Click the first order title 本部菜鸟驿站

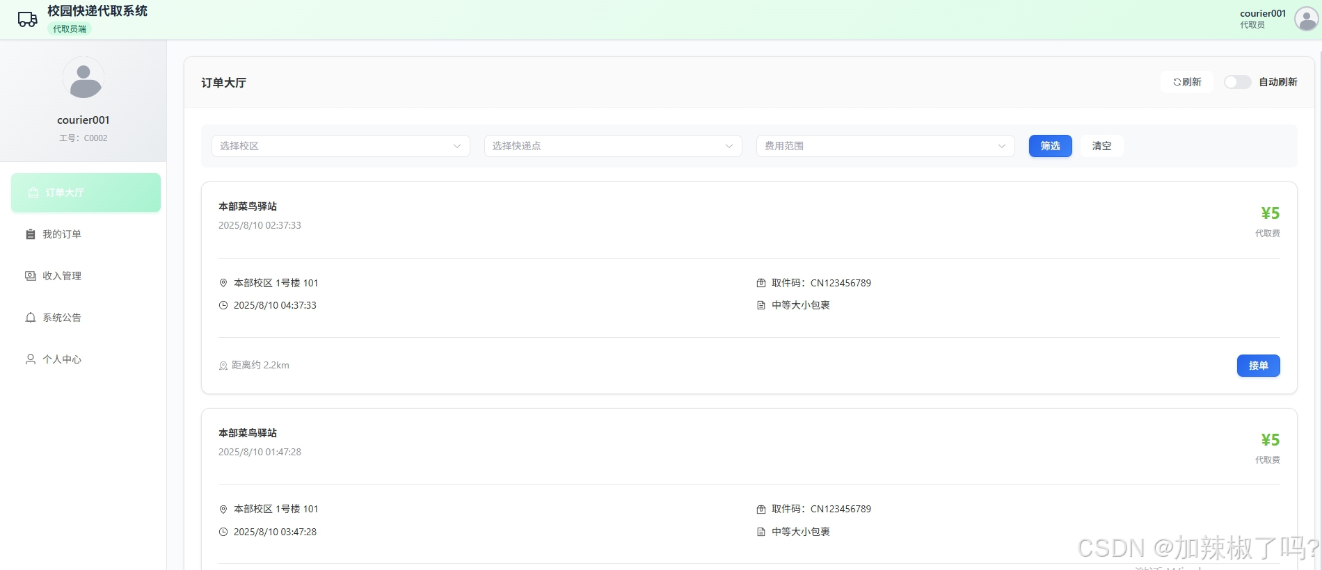click(x=248, y=206)
